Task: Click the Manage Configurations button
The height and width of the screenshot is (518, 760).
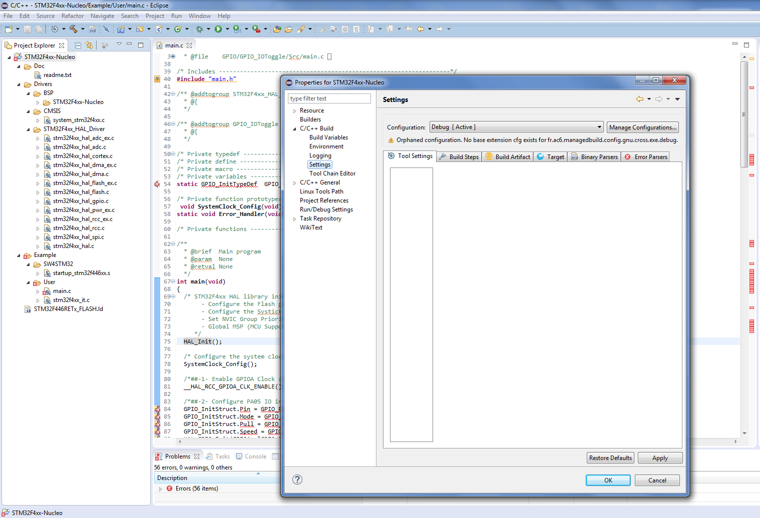Action: 643,127
